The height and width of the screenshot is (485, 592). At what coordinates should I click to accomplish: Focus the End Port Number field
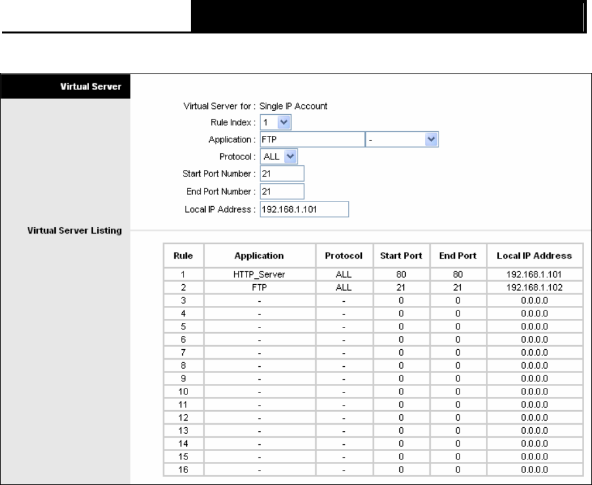pyautogui.click(x=282, y=191)
